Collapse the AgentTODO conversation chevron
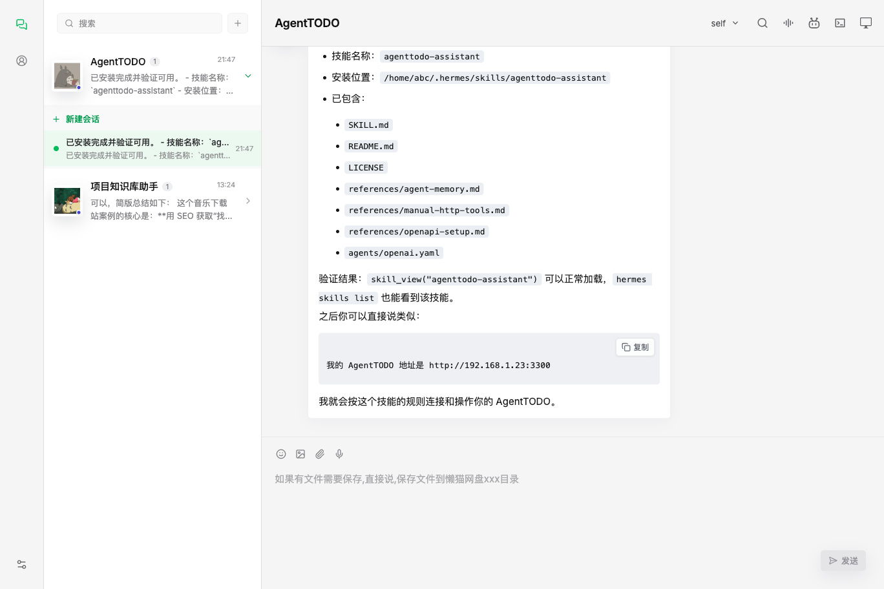Viewport: 884px width, 589px height. point(248,76)
